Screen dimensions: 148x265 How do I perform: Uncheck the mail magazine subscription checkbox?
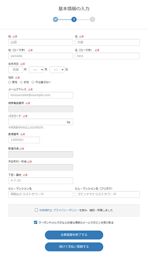tap(36, 222)
